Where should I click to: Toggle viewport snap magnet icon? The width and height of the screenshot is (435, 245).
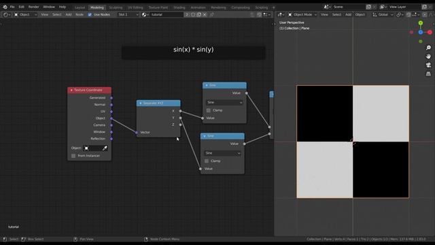(x=408, y=15)
